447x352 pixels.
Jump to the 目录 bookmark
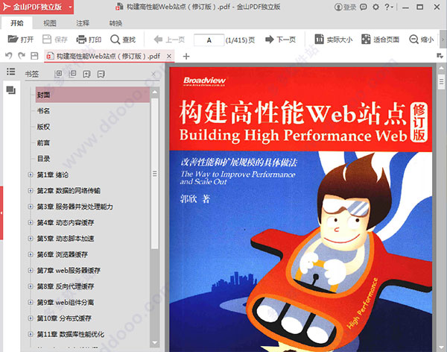tap(43, 159)
